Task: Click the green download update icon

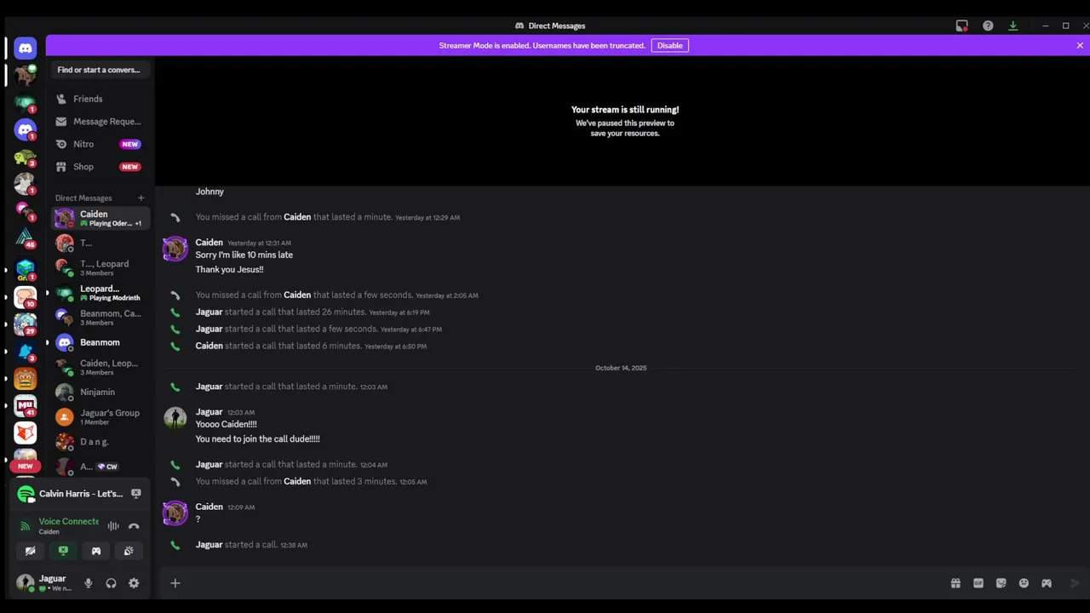Action: click(x=1013, y=26)
